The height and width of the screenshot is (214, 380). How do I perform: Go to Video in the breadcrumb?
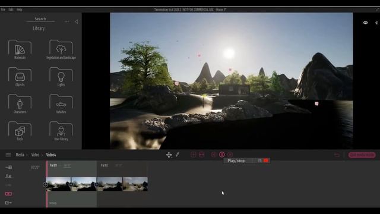coord(35,155)
